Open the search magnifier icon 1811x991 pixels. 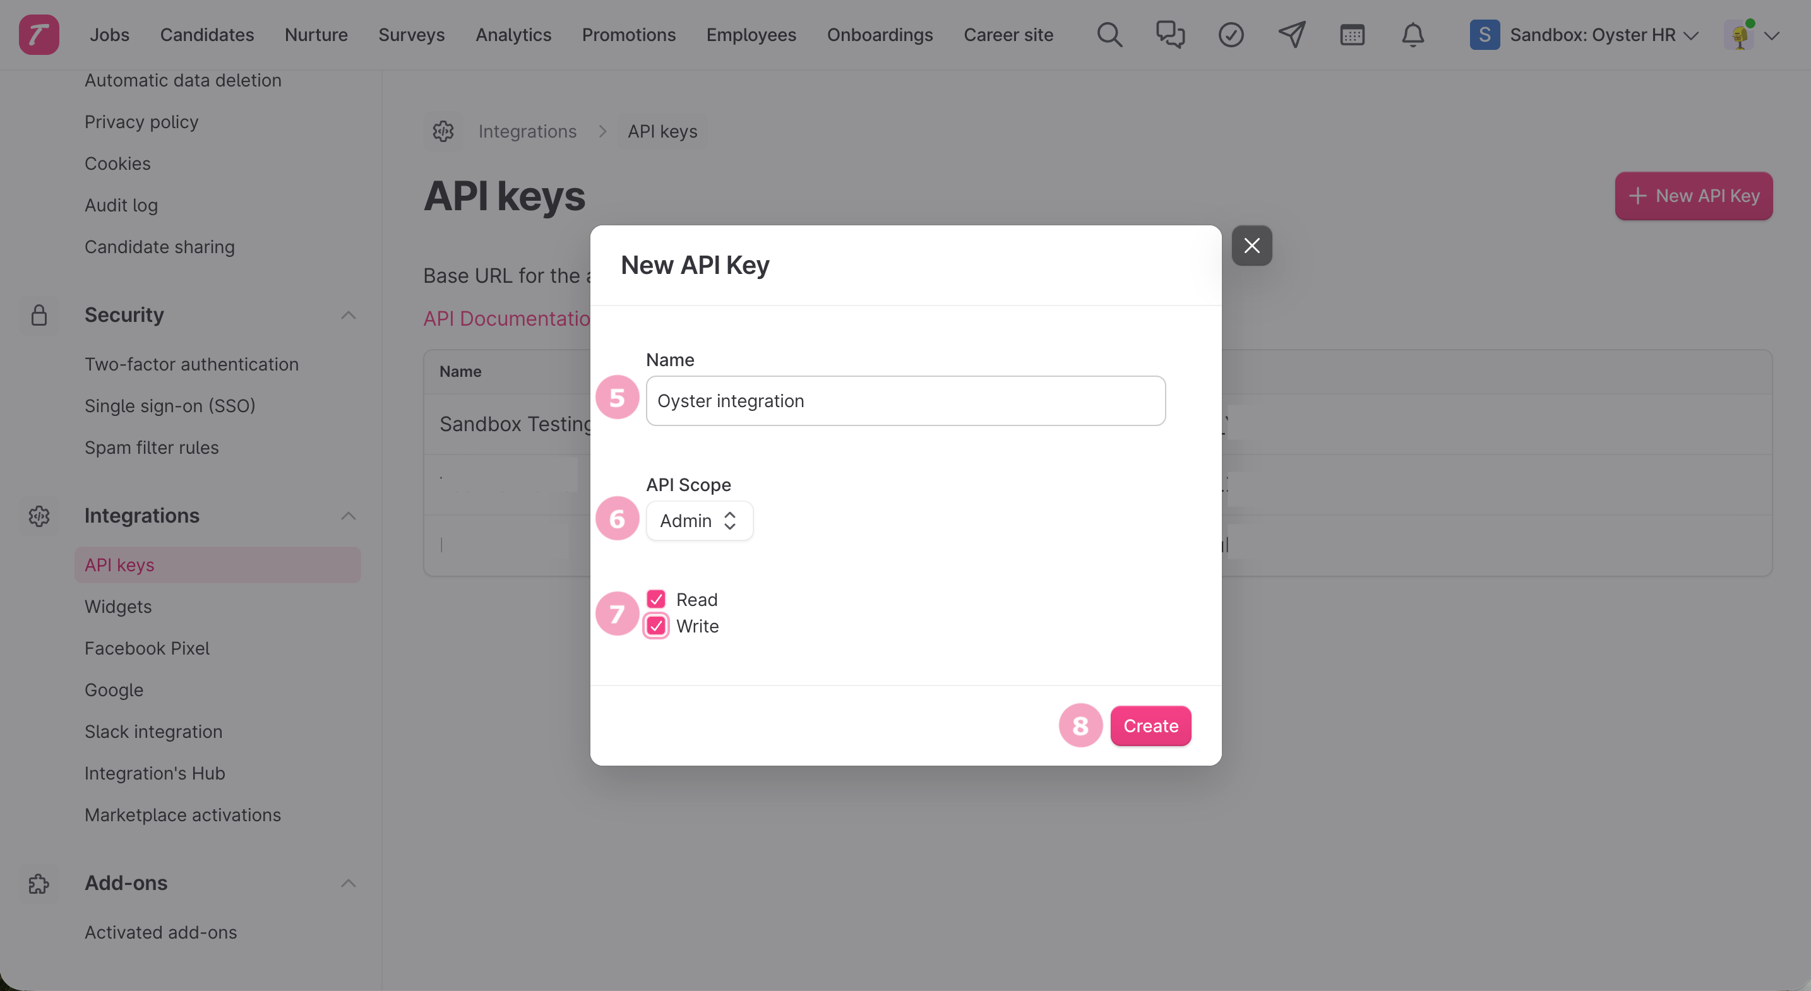[x=1109, y=35]
